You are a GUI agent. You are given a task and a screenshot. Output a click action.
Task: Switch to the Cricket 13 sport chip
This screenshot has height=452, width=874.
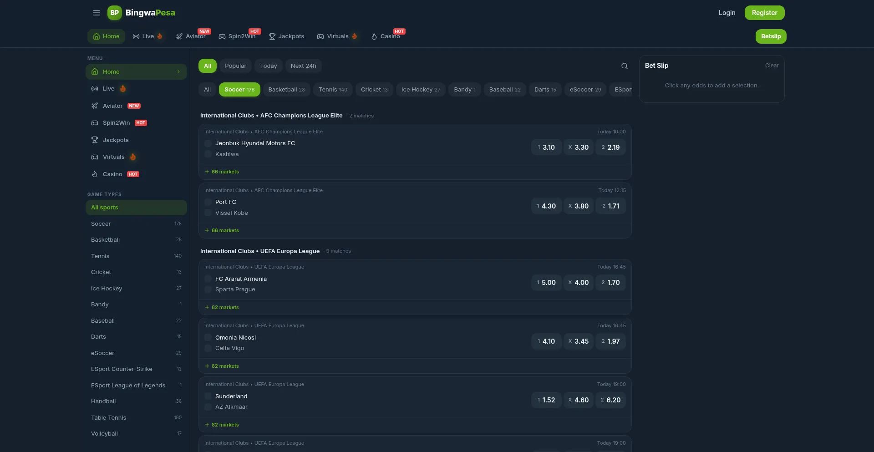click(374, 90)
